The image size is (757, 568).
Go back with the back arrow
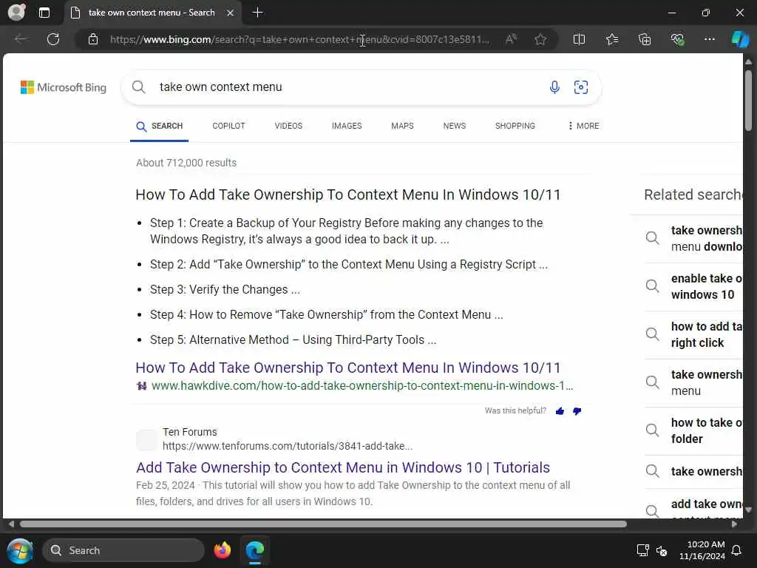coord(21,39)
